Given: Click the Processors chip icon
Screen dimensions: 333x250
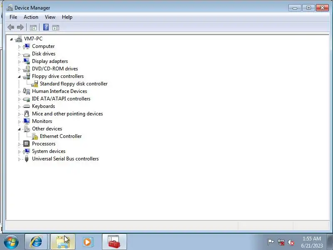Looking at the screenshot, I should click(27, 144).
